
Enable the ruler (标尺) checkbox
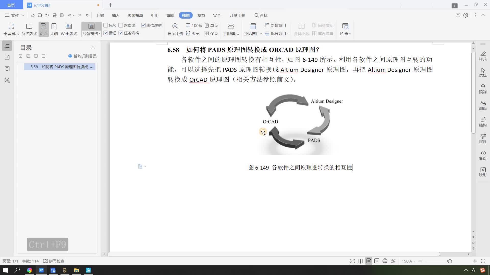coord(106,25)
